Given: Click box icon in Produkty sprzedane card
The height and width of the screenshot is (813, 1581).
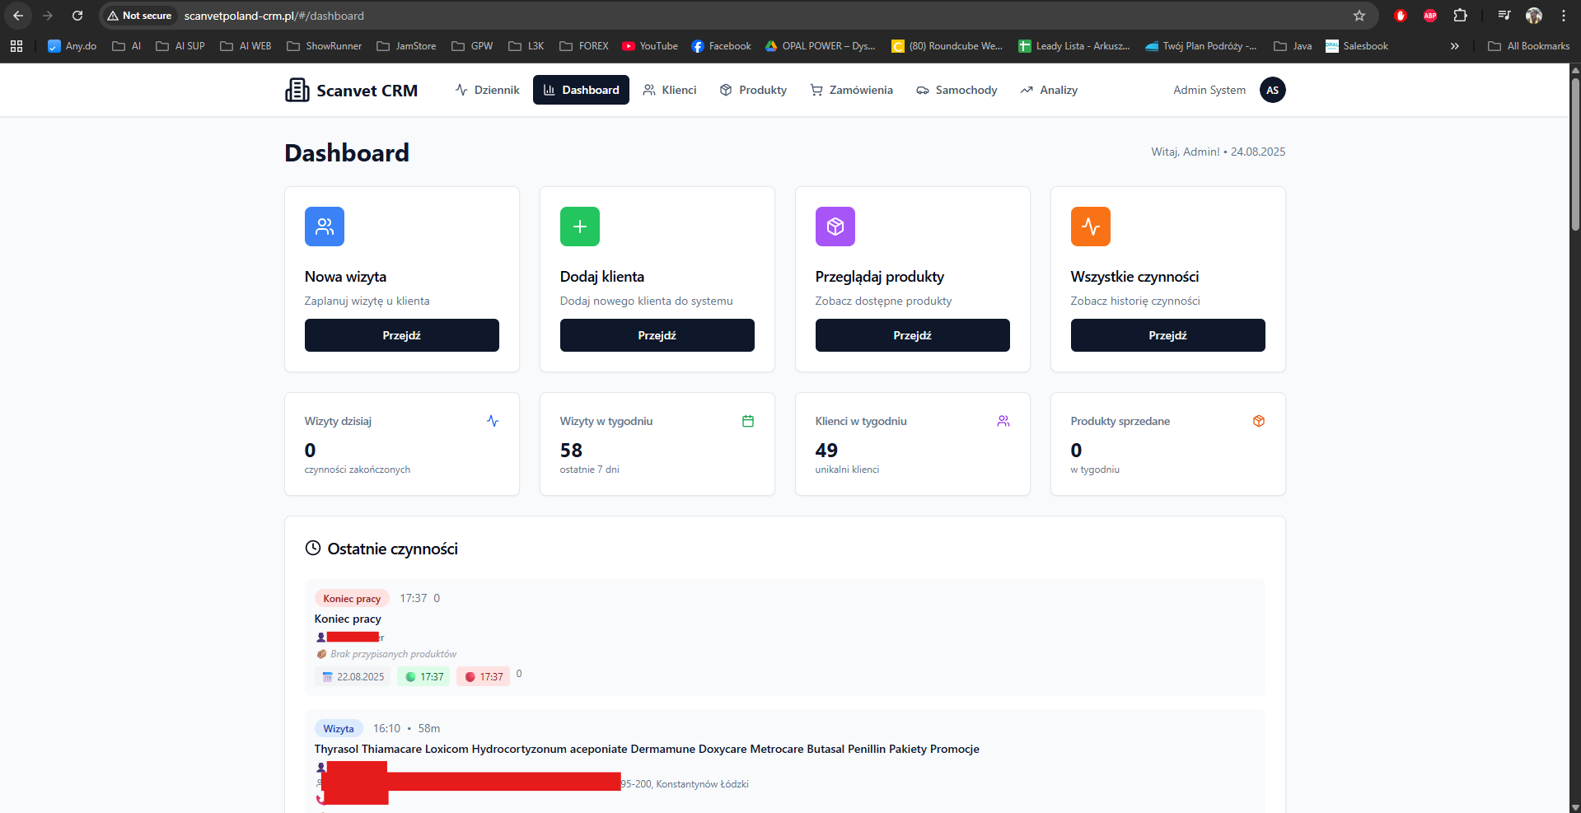Looking at the screenshot, I should 1259,421.
